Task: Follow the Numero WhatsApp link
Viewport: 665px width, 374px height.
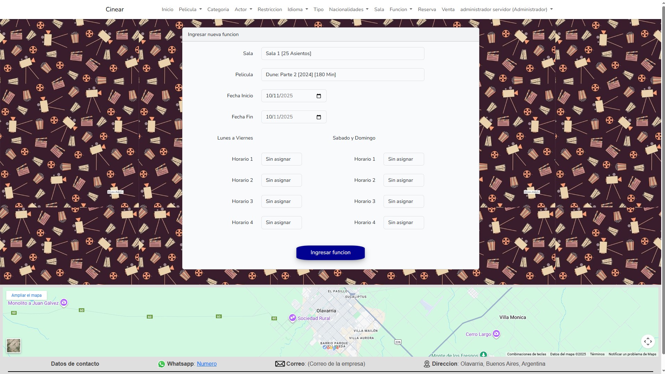Action: (207, 364)
